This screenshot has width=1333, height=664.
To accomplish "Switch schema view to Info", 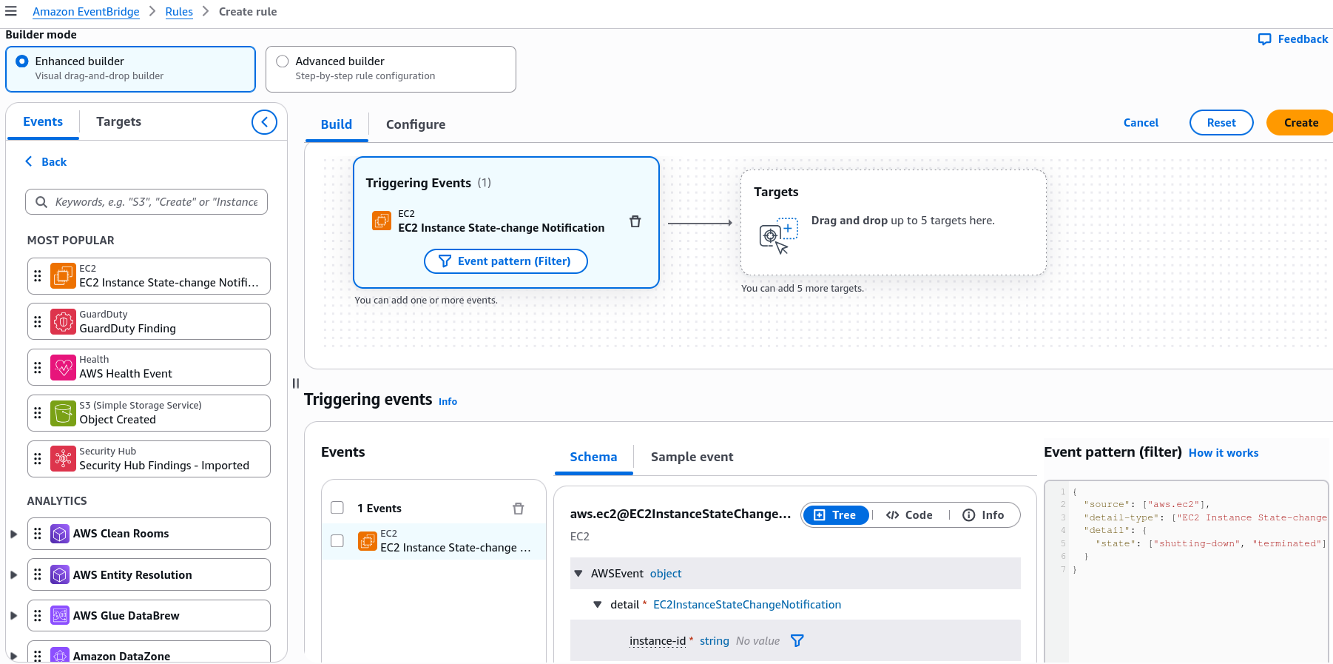I will click(984, 515).
